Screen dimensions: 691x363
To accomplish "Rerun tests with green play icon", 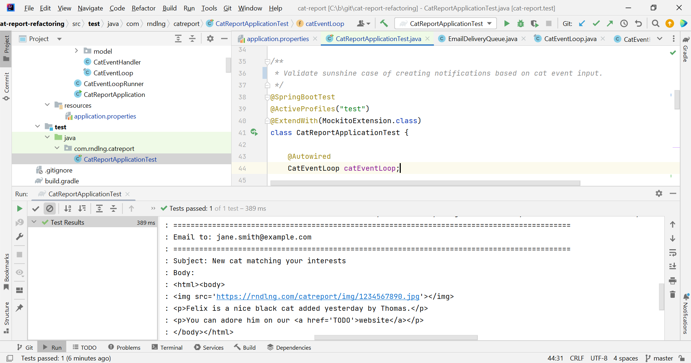I will tap(19, 209).
